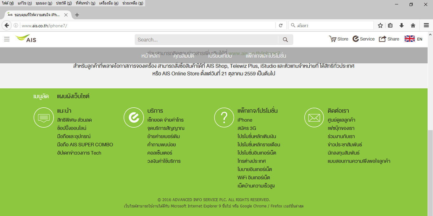433x216 pixels.
Task: Bookmark this page with the star icon
Action: [380, 26]
